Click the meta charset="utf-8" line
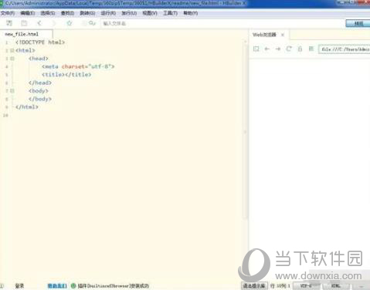 (x=78, y=66)
